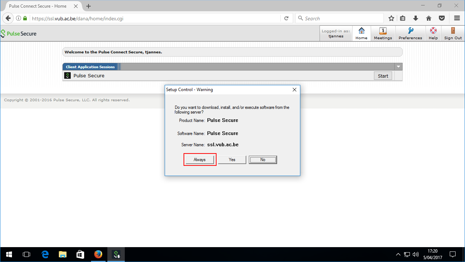
Task: Switch to Firefox taskbar icon
Action: pos(98,254)
